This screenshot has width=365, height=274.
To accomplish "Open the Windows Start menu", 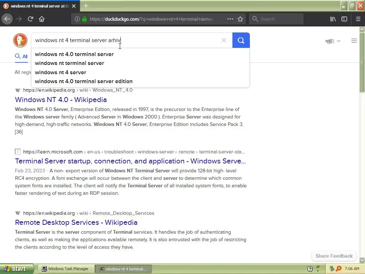I will point(17,269).
